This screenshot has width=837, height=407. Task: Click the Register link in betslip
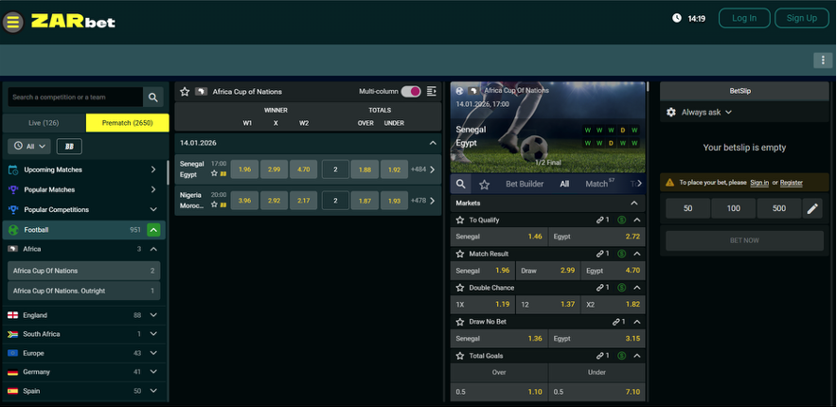pos(792,183)
